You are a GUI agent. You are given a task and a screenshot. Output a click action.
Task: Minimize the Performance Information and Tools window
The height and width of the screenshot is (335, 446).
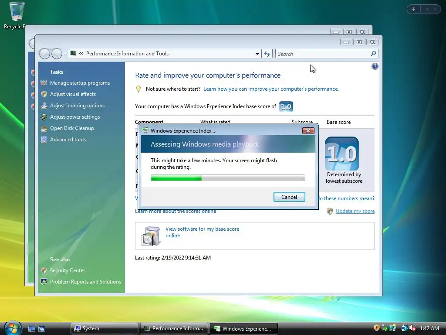click(x=346, y=42)
